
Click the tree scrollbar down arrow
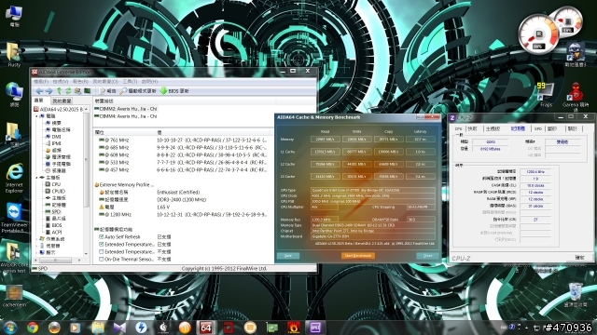pos(87,253)
